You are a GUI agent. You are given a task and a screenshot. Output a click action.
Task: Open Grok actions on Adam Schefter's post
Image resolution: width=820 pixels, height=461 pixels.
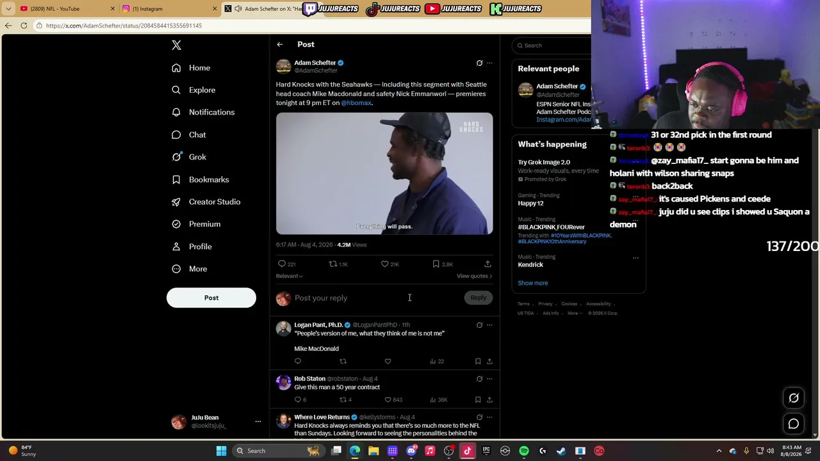tap(479, 63)
